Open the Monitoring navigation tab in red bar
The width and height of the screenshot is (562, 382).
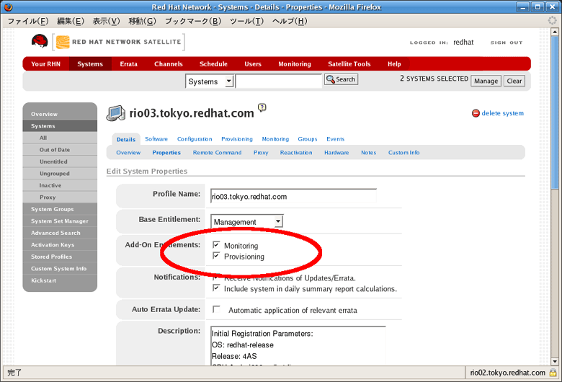(295, 64)
